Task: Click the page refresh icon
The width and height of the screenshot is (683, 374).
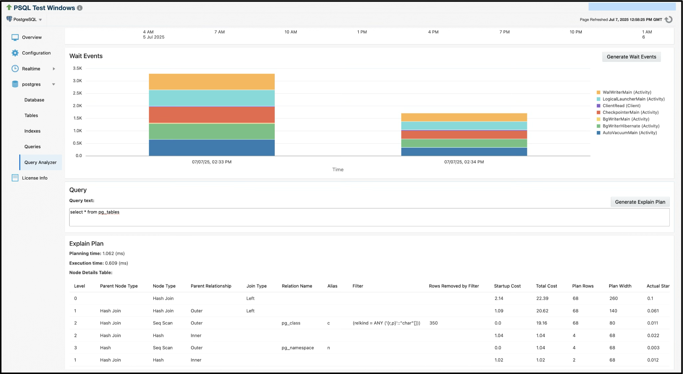Action: tap(669, 19)
